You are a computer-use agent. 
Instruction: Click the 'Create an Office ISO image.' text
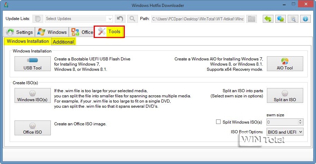(x=80, y=124)
